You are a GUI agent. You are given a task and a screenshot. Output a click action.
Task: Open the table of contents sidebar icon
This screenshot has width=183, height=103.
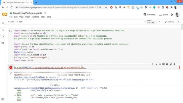click(x=3, y=23)
